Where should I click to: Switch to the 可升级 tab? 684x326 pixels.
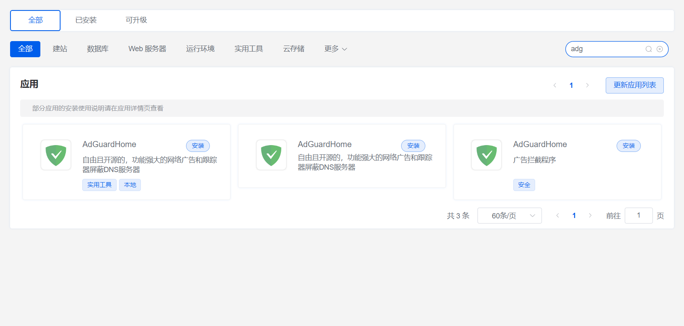[136, 21]
